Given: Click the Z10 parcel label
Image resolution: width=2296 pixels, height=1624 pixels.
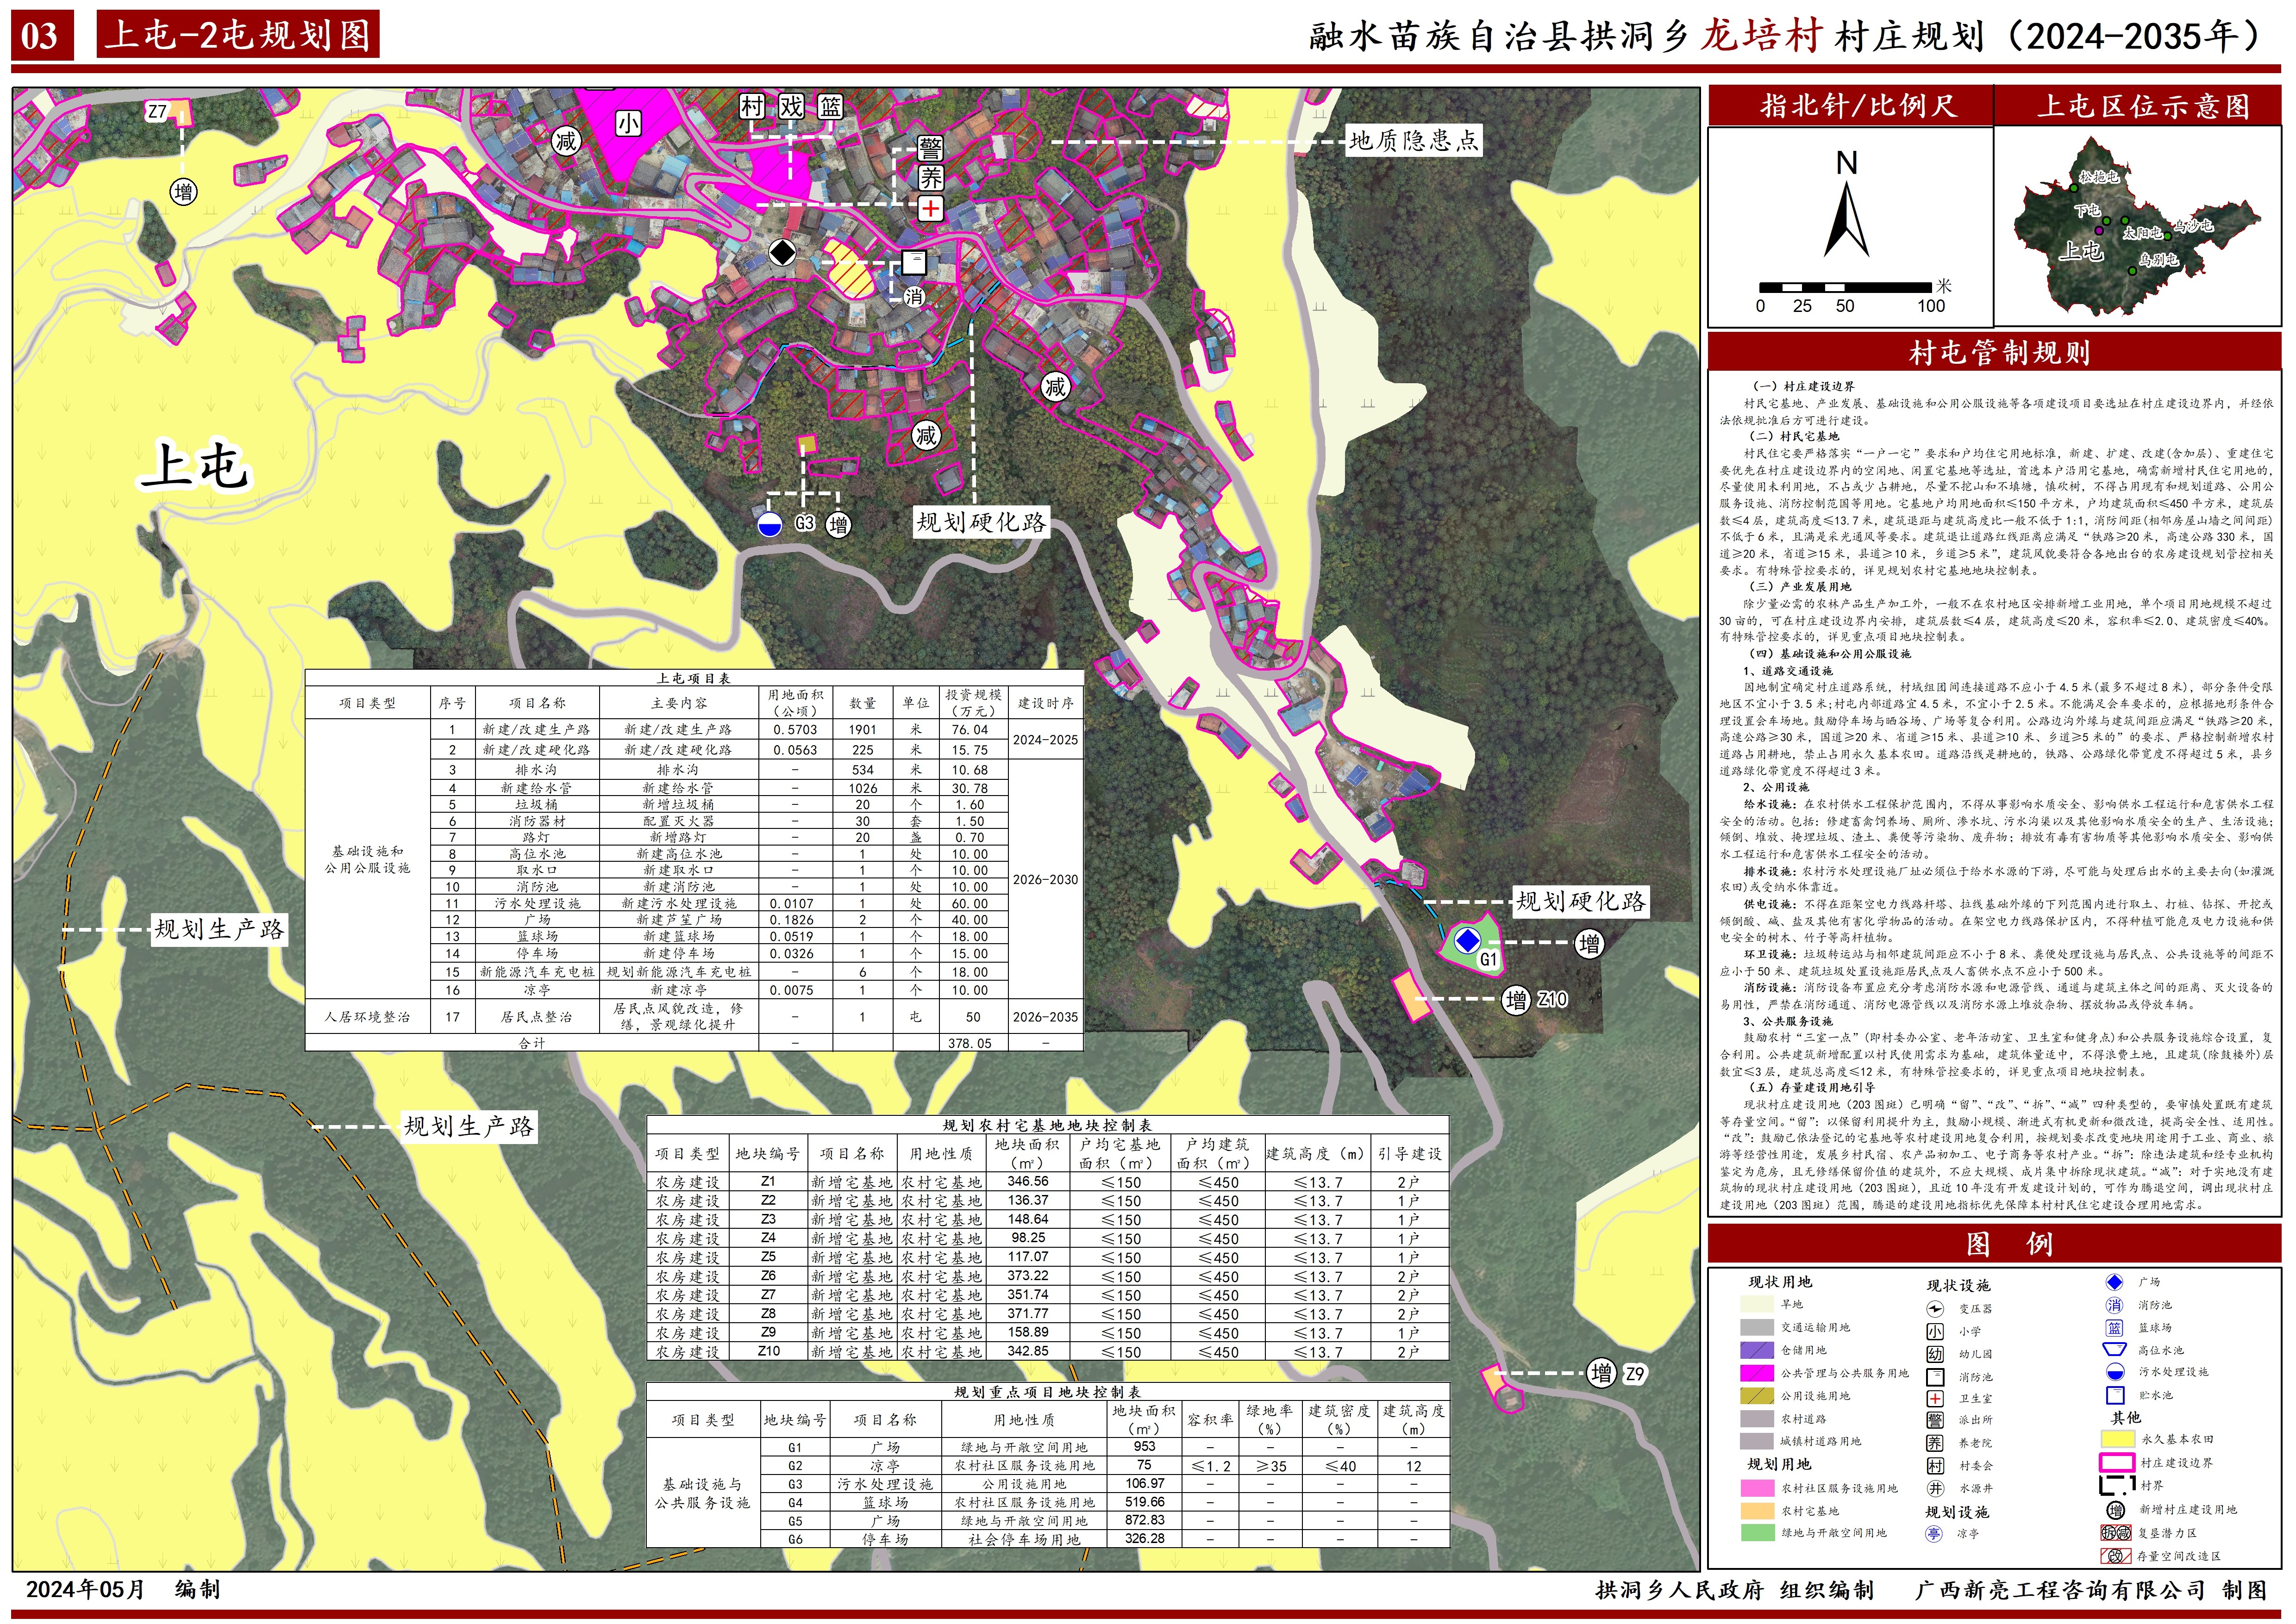Looking at the screenshot, I should pyautogui.click(x=1551, y=999).
